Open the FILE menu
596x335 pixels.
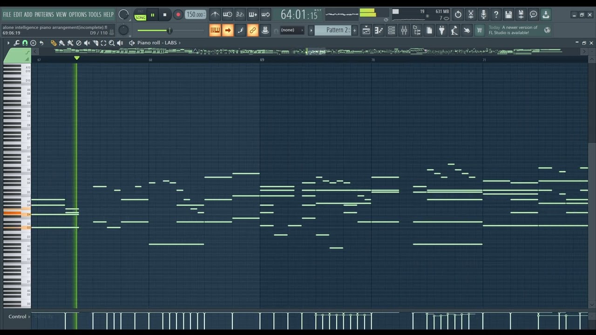7,14
